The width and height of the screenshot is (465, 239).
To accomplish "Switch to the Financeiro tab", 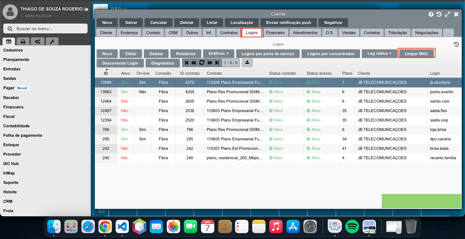I will point(275,33).
